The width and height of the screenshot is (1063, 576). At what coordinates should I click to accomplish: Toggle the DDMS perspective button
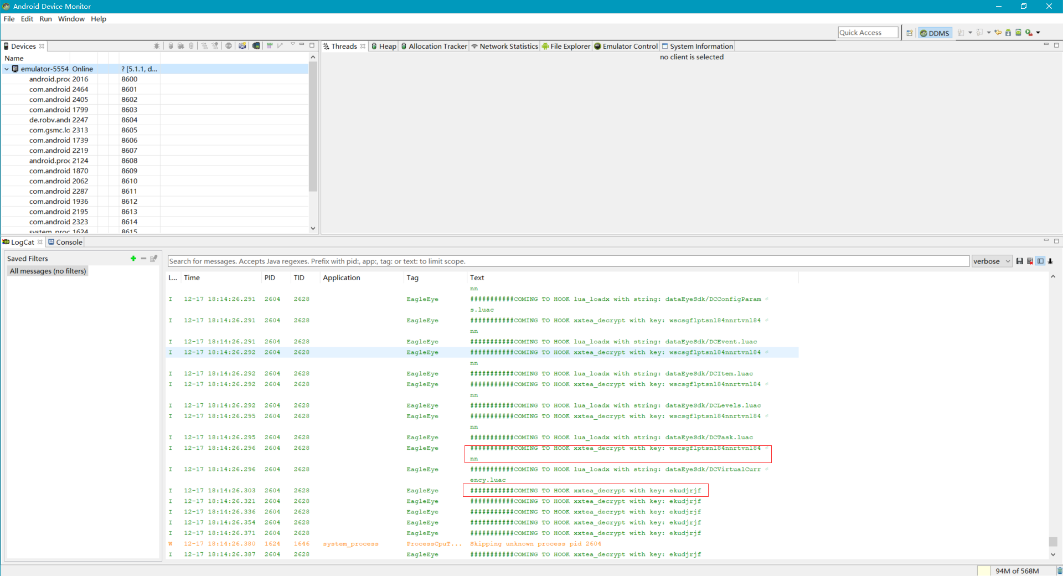point(935,33)
